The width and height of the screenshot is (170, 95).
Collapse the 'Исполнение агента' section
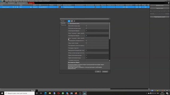69,23
